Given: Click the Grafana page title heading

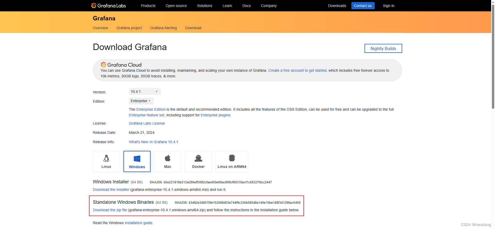Looking at the screenshot, I should (104, 18).
